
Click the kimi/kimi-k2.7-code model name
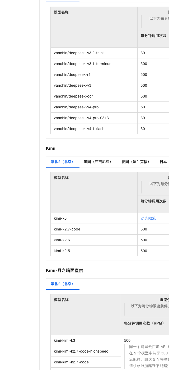click(71, 362)
